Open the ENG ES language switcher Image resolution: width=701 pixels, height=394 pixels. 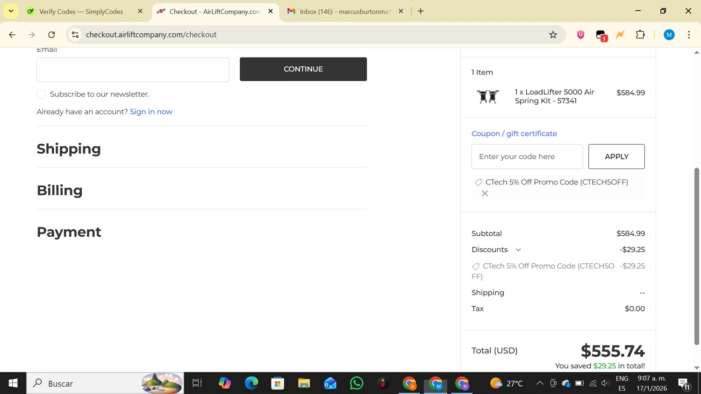[x=622, y=383]
